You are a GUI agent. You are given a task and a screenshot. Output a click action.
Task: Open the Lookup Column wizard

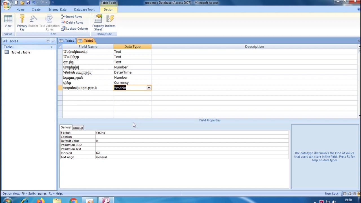click(75, 28)
